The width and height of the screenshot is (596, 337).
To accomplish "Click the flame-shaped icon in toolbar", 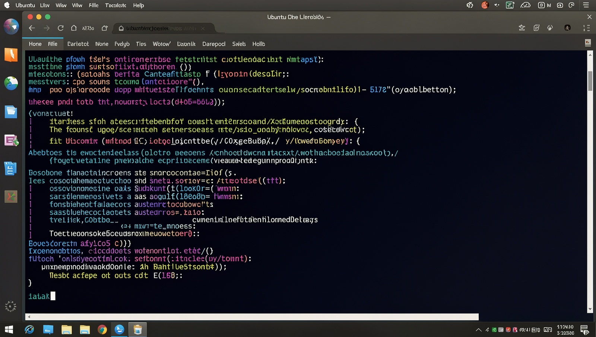I will point(550,28).
